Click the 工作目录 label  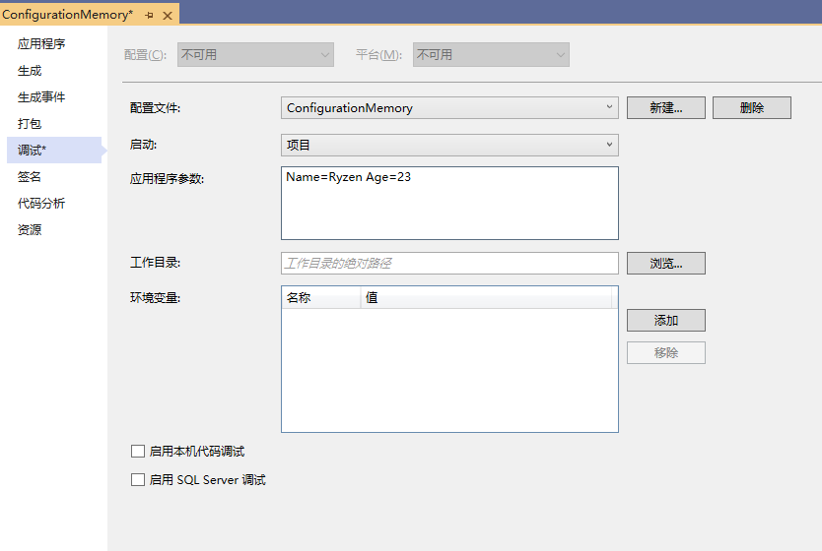(155, 262)
